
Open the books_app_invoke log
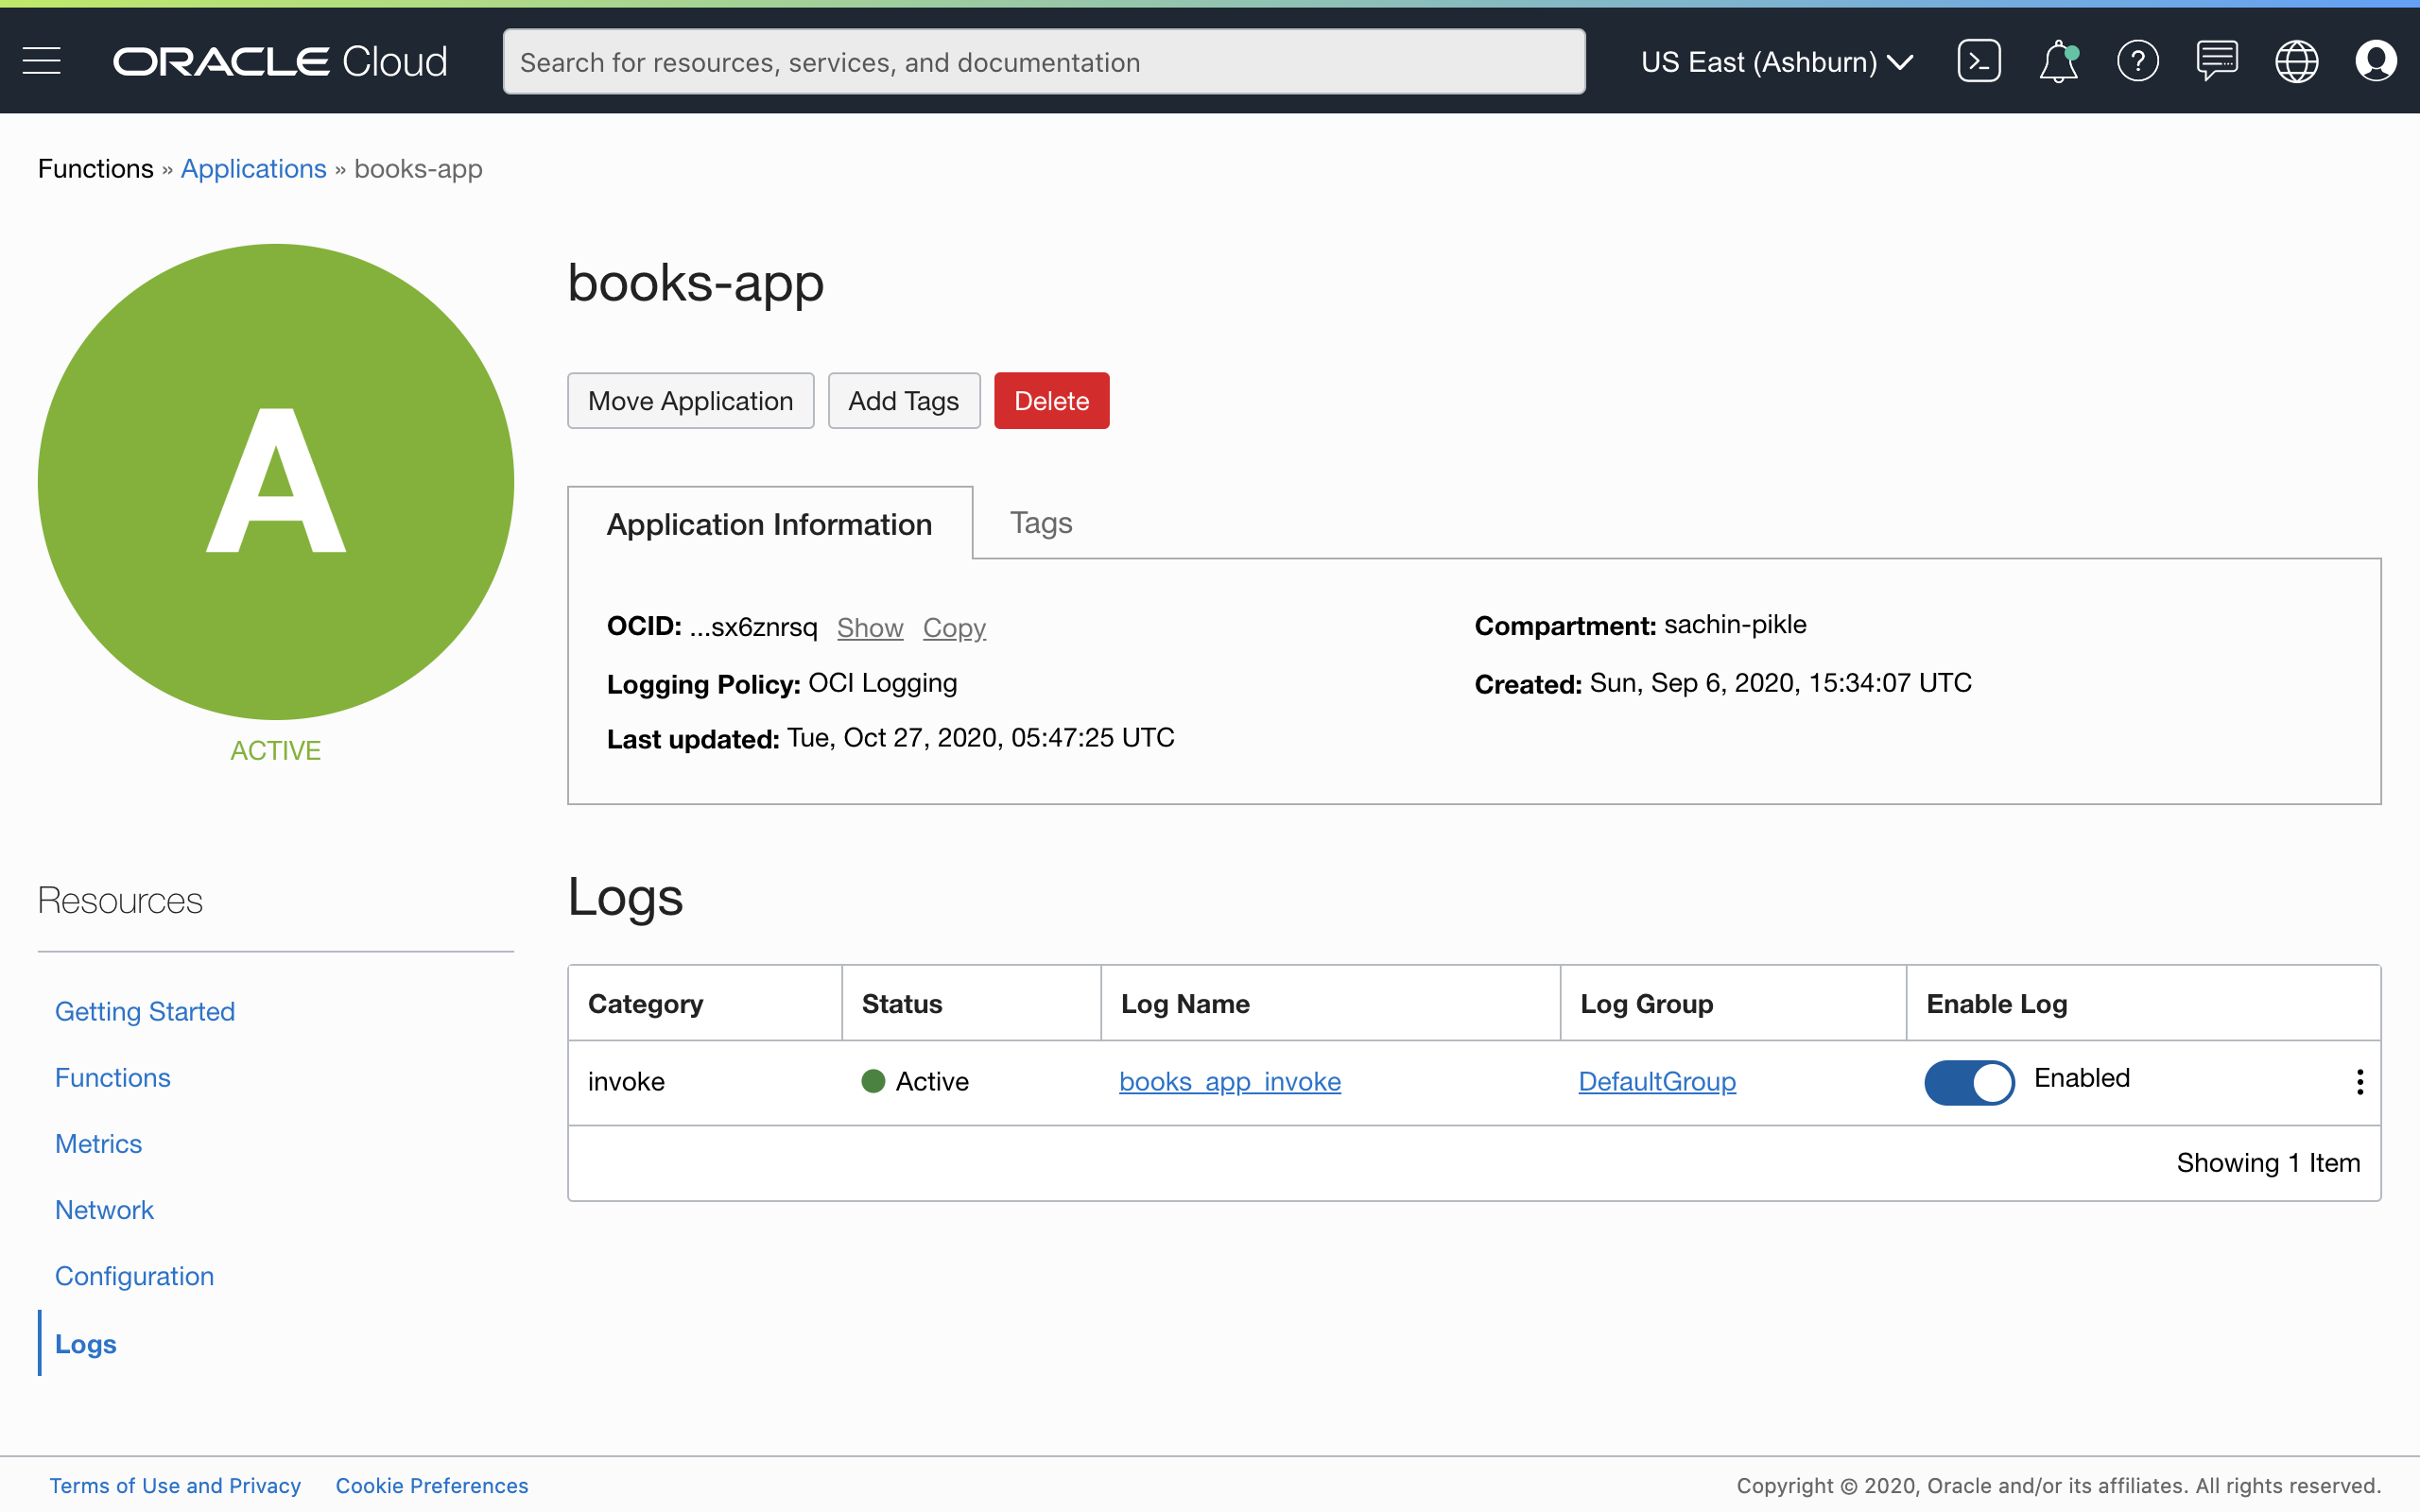1229,1081
